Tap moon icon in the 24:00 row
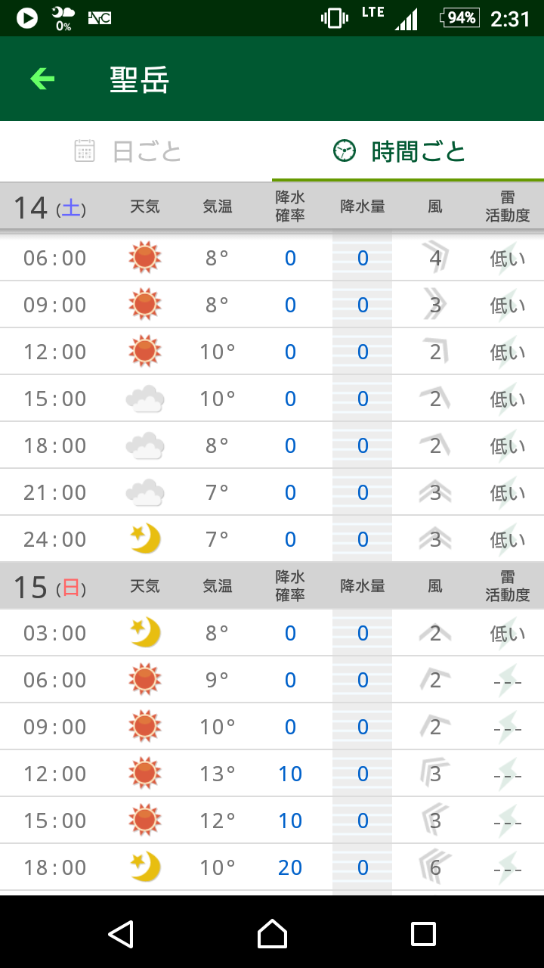Viewport: 544px width, 968px height. tap(144, 539)
